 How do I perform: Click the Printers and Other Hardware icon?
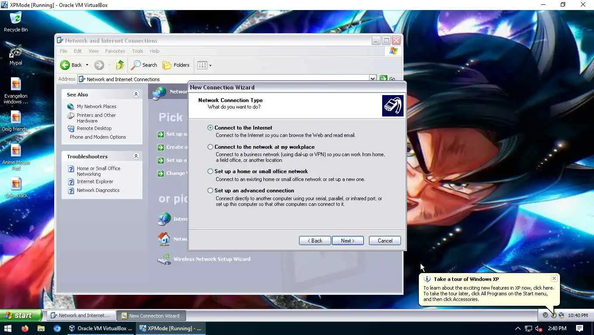pyautogui.click(x=71, y=116)
